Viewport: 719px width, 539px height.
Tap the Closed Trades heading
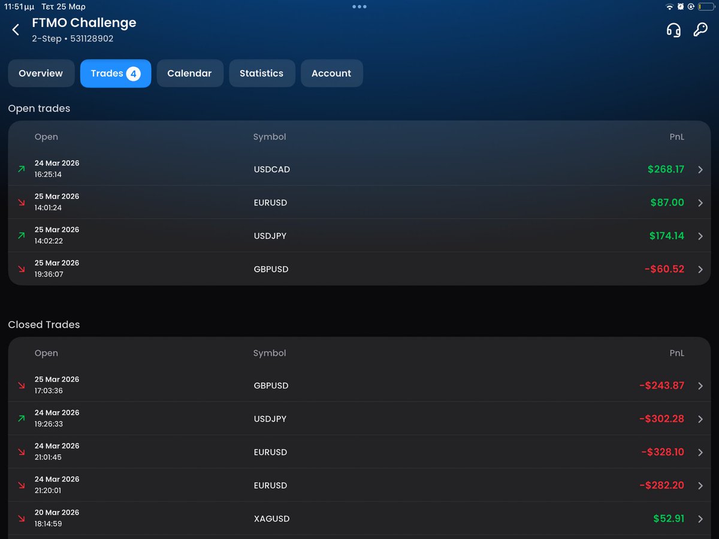point(44,325)
